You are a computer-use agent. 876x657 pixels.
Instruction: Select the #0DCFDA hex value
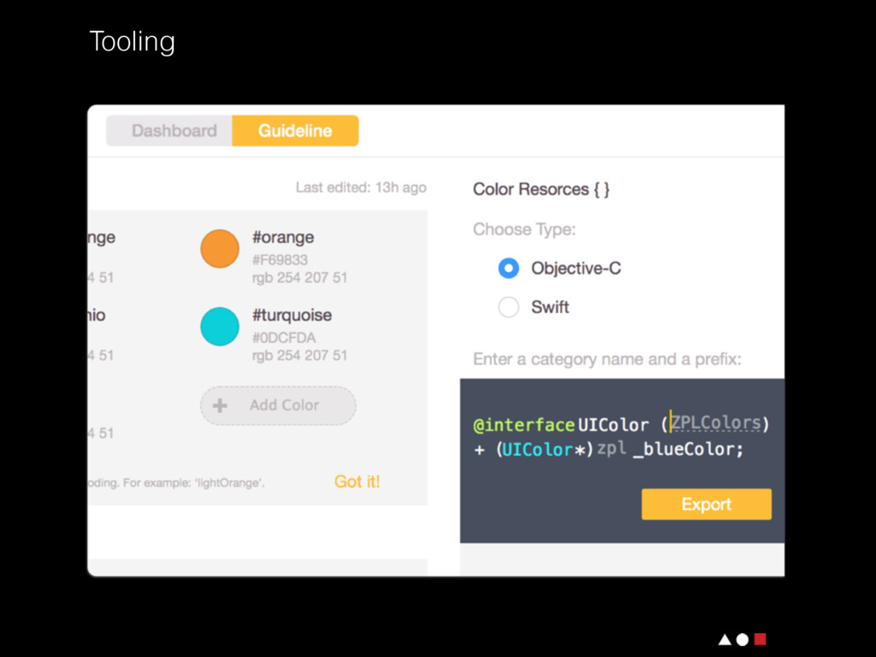[283, 337]
